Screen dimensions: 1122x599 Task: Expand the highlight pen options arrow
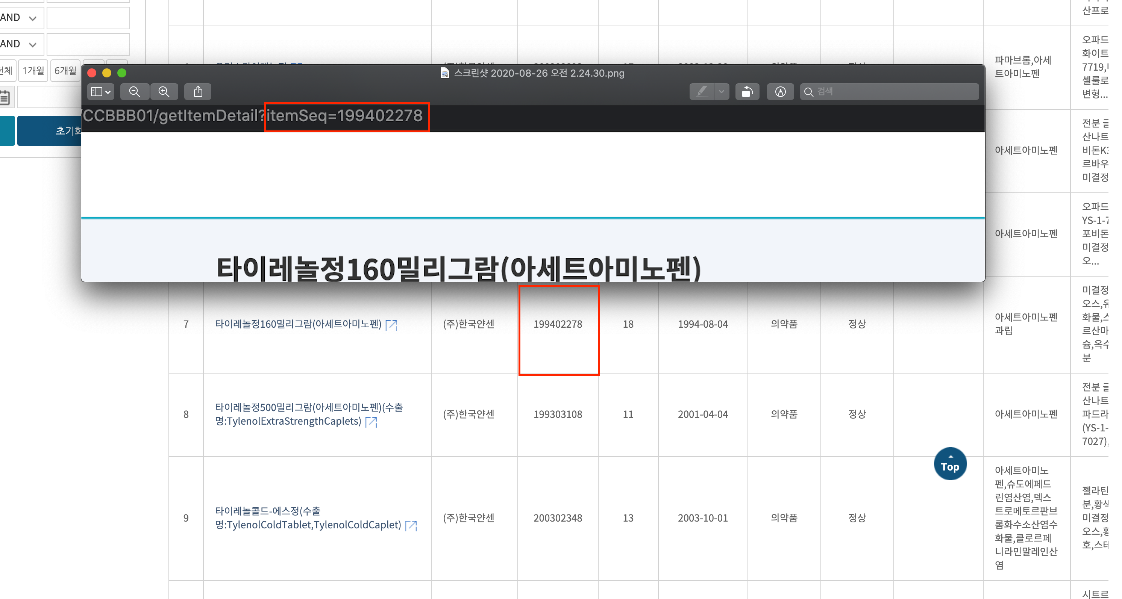click(x=722, y=92)
